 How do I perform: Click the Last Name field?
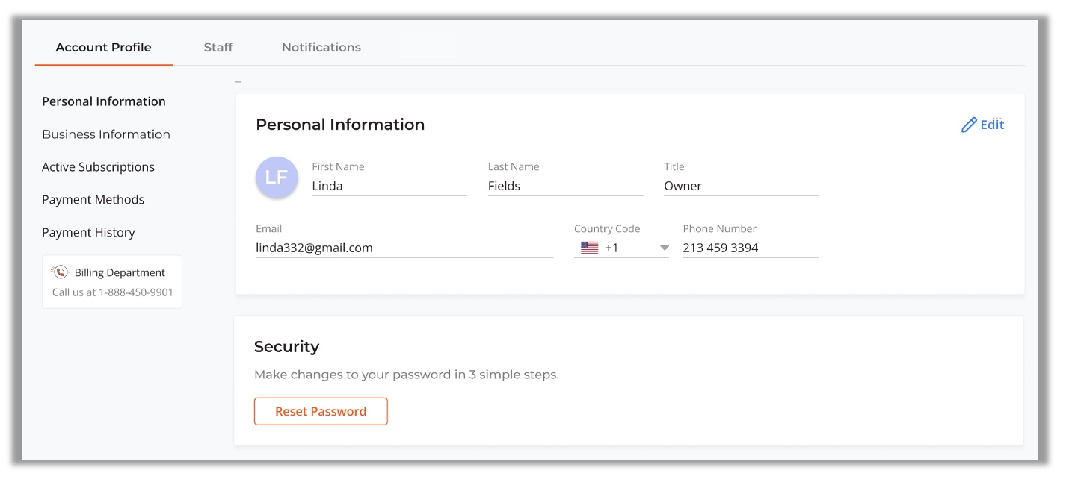[x=564, y=186]
